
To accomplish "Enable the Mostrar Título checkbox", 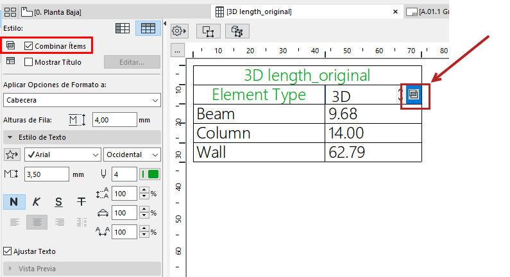I will [x=29, y=62].
